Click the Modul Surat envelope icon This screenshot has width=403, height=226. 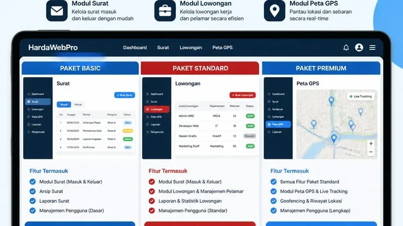coord(57,11)
